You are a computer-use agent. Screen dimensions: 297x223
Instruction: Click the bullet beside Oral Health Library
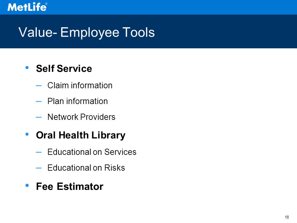pyautogui.click(x=27, y=134)
